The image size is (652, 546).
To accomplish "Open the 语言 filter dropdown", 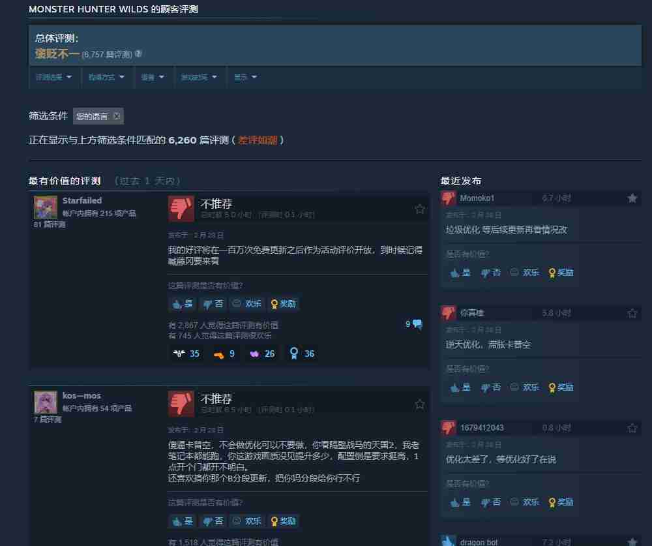I will pyautogui.click(x=153, y=77).
